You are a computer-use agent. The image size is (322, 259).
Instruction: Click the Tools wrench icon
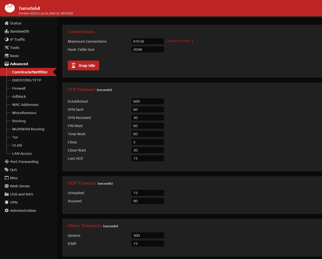(7, 48)
